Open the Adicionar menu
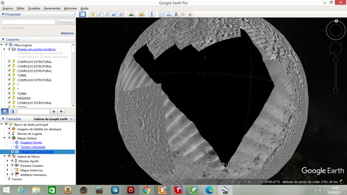Screen dimensions: 347x195 click(70, 8)
